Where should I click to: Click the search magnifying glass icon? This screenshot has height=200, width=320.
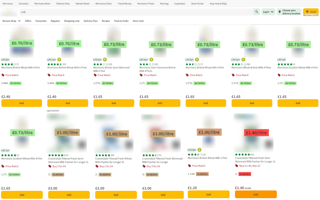click(x=256, y=12)
